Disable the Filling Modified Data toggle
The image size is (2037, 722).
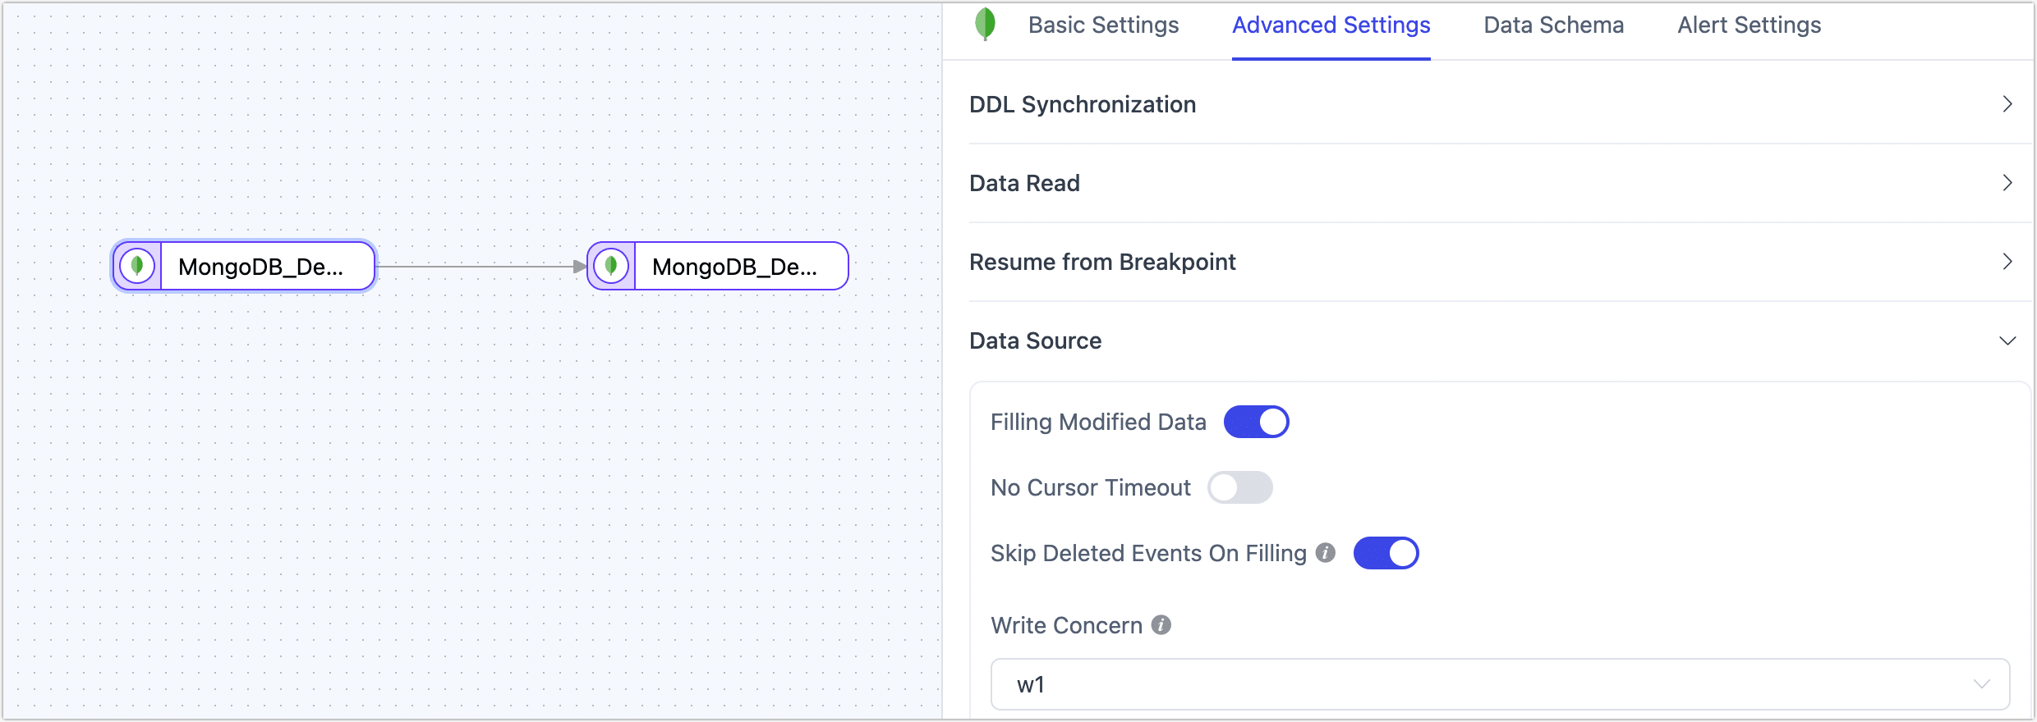[x=1257, y=422]
